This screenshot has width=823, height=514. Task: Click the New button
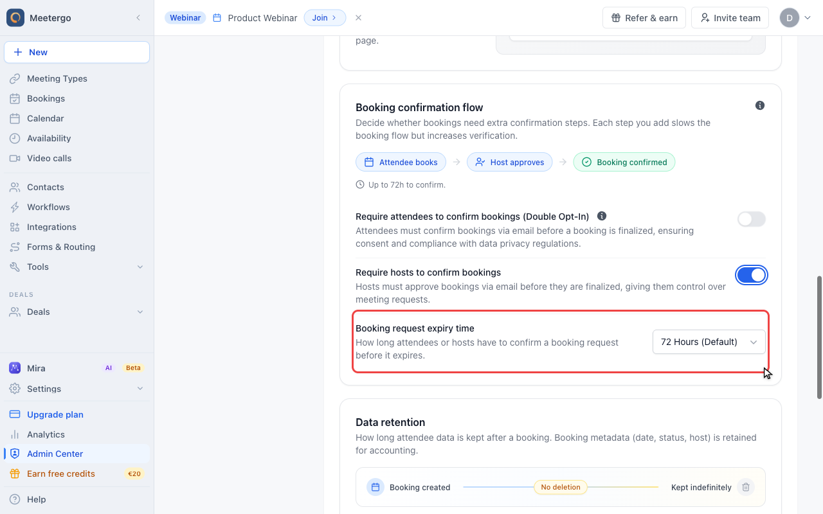pyautogui.click(x=77, y=52)
